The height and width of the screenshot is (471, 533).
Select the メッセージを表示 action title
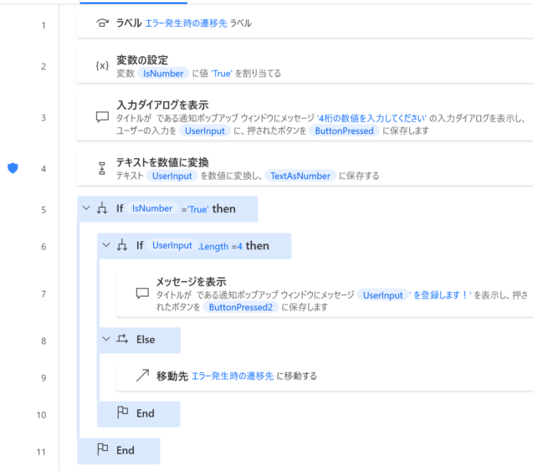(191, 281)
